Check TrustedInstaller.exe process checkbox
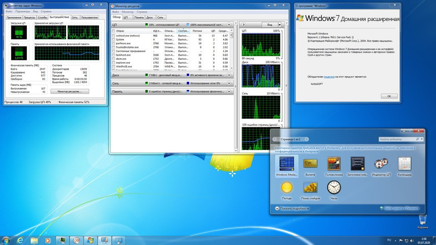Viewport: 436px width, 245px height. tap(113, 47)
